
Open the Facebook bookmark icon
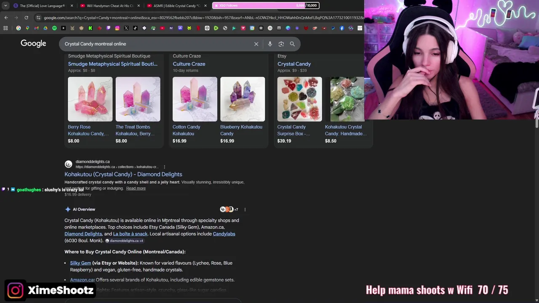[342, 28]
